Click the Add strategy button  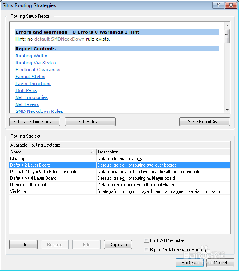tap(23, 245)
